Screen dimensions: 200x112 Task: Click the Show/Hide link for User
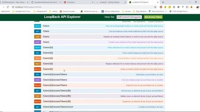pyautogui.click(x=126, y=21)
